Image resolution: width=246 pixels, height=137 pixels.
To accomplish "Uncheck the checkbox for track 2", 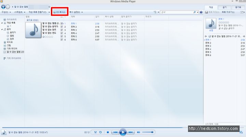I will pos(61,27).
